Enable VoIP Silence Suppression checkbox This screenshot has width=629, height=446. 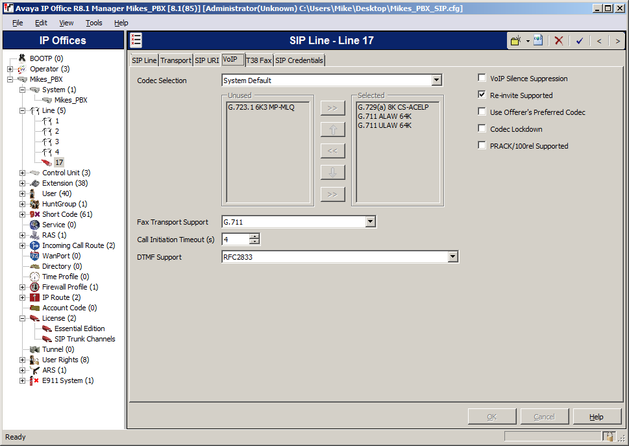[482, 78]
